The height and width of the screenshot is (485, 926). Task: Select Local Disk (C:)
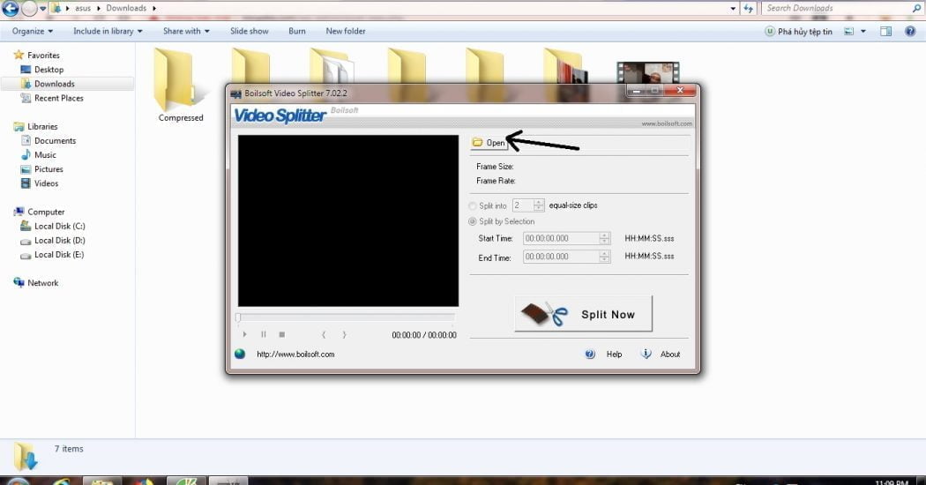point(60,226)
